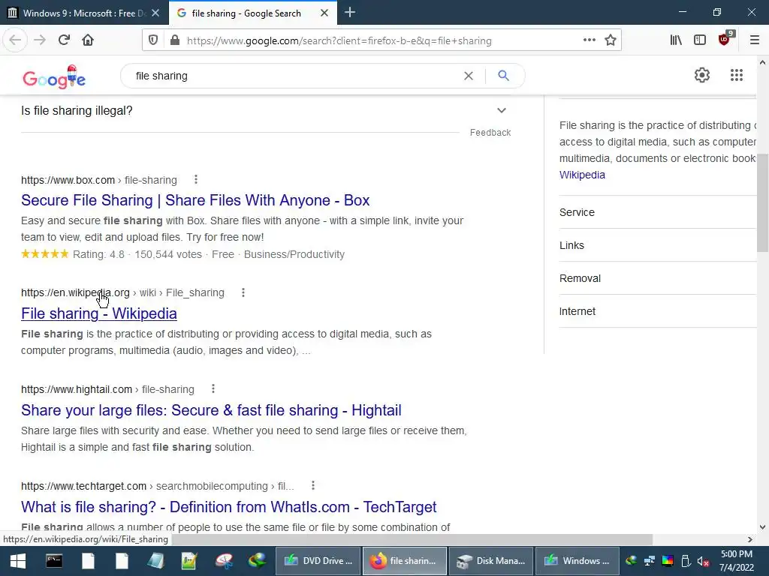This screenshot has width=769, height=576.
Task: Open the Firefox Home page icon
Action: click(x=88, y=40)
